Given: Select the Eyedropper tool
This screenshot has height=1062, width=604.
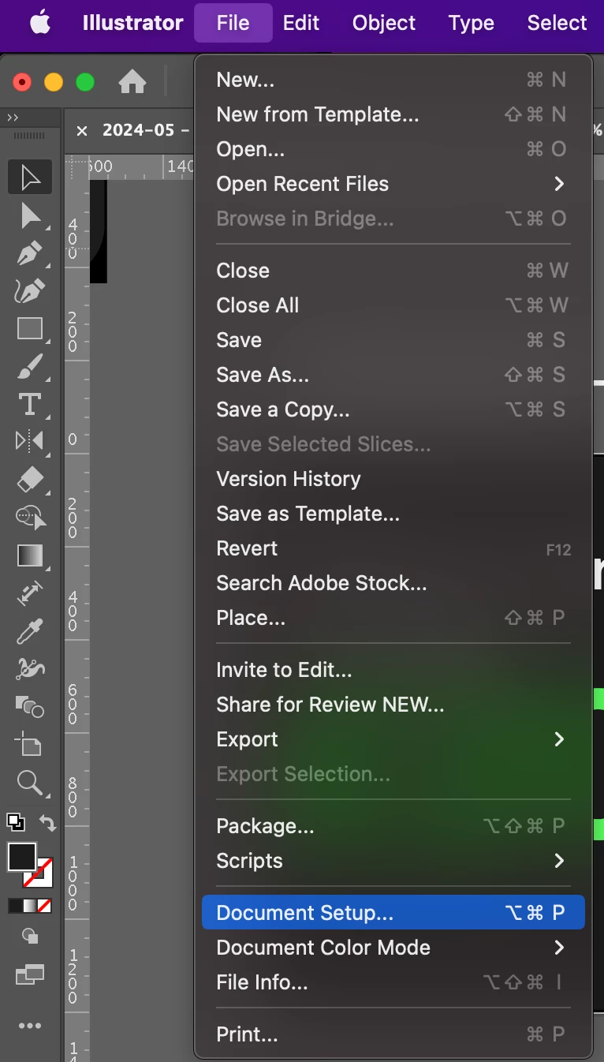Looking at the screenshot, I should pos(30,631).
